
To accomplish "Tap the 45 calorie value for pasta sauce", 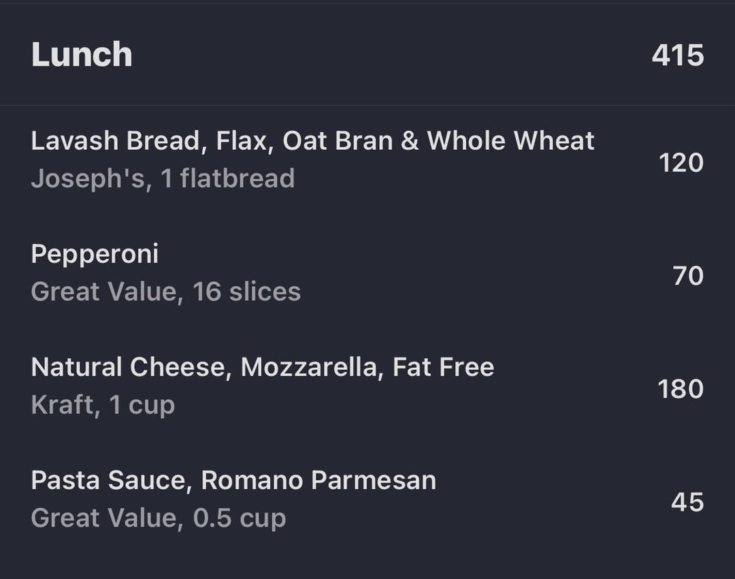I will [x=687, y=502].
